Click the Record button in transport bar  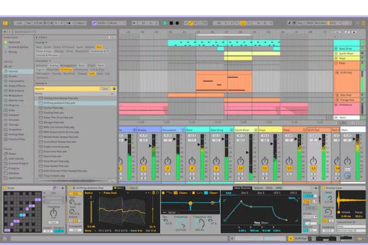click(177, 23)
